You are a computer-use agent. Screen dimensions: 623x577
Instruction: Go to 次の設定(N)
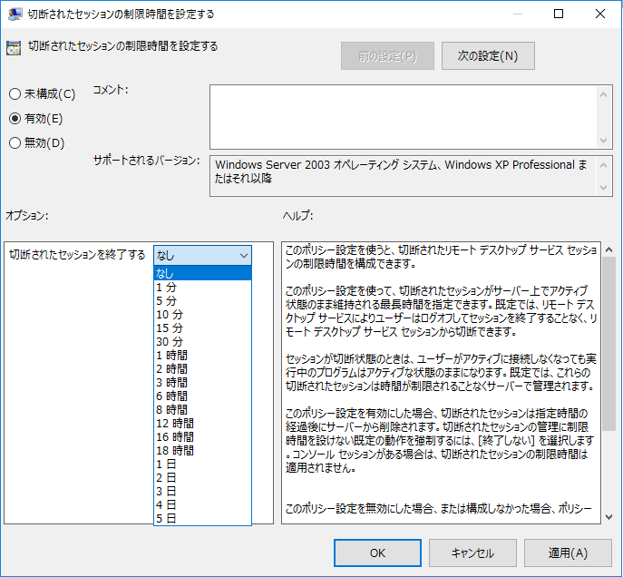[488, 56]
